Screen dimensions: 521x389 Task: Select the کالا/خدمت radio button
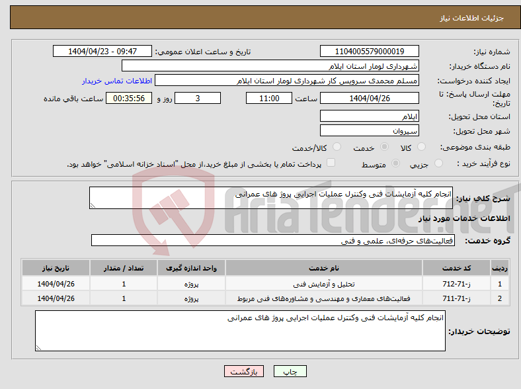[x=337, y=147]
